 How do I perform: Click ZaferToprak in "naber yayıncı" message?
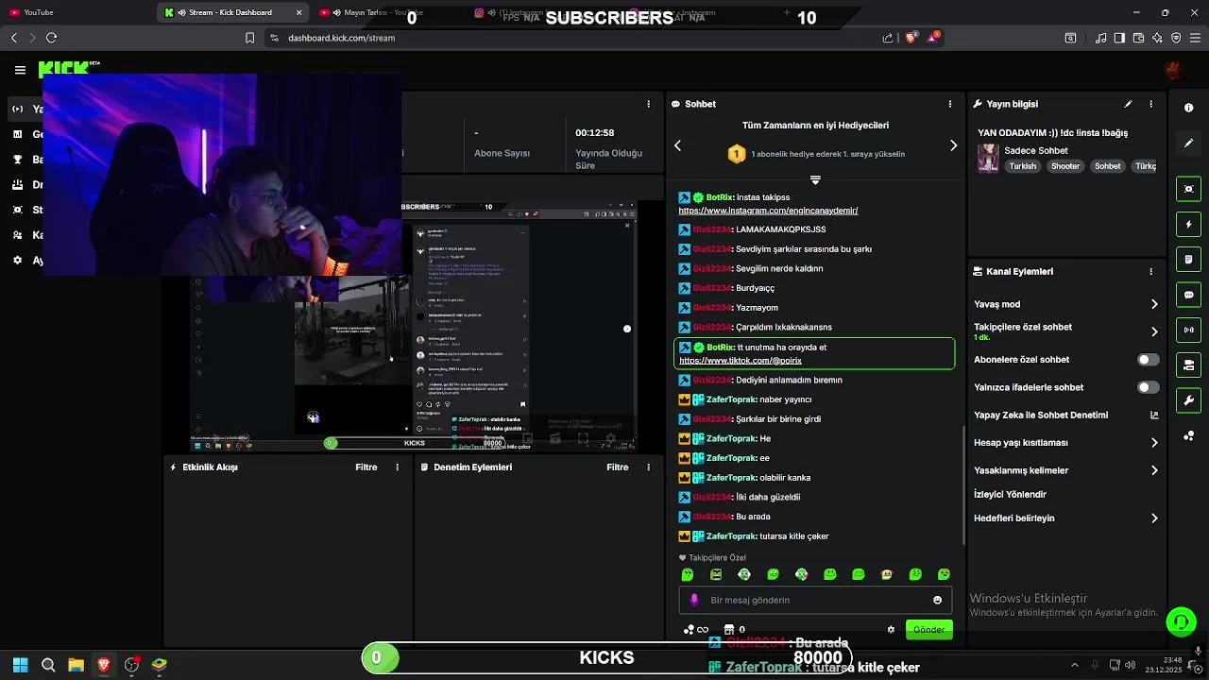tap(730, 399)
